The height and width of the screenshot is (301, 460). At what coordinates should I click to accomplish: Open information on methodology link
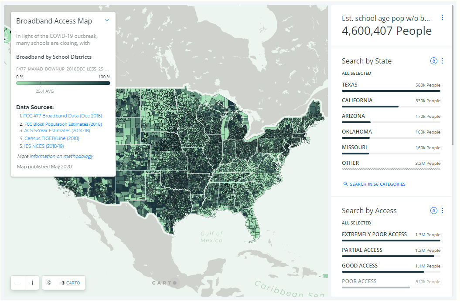(x=61, y=156)
